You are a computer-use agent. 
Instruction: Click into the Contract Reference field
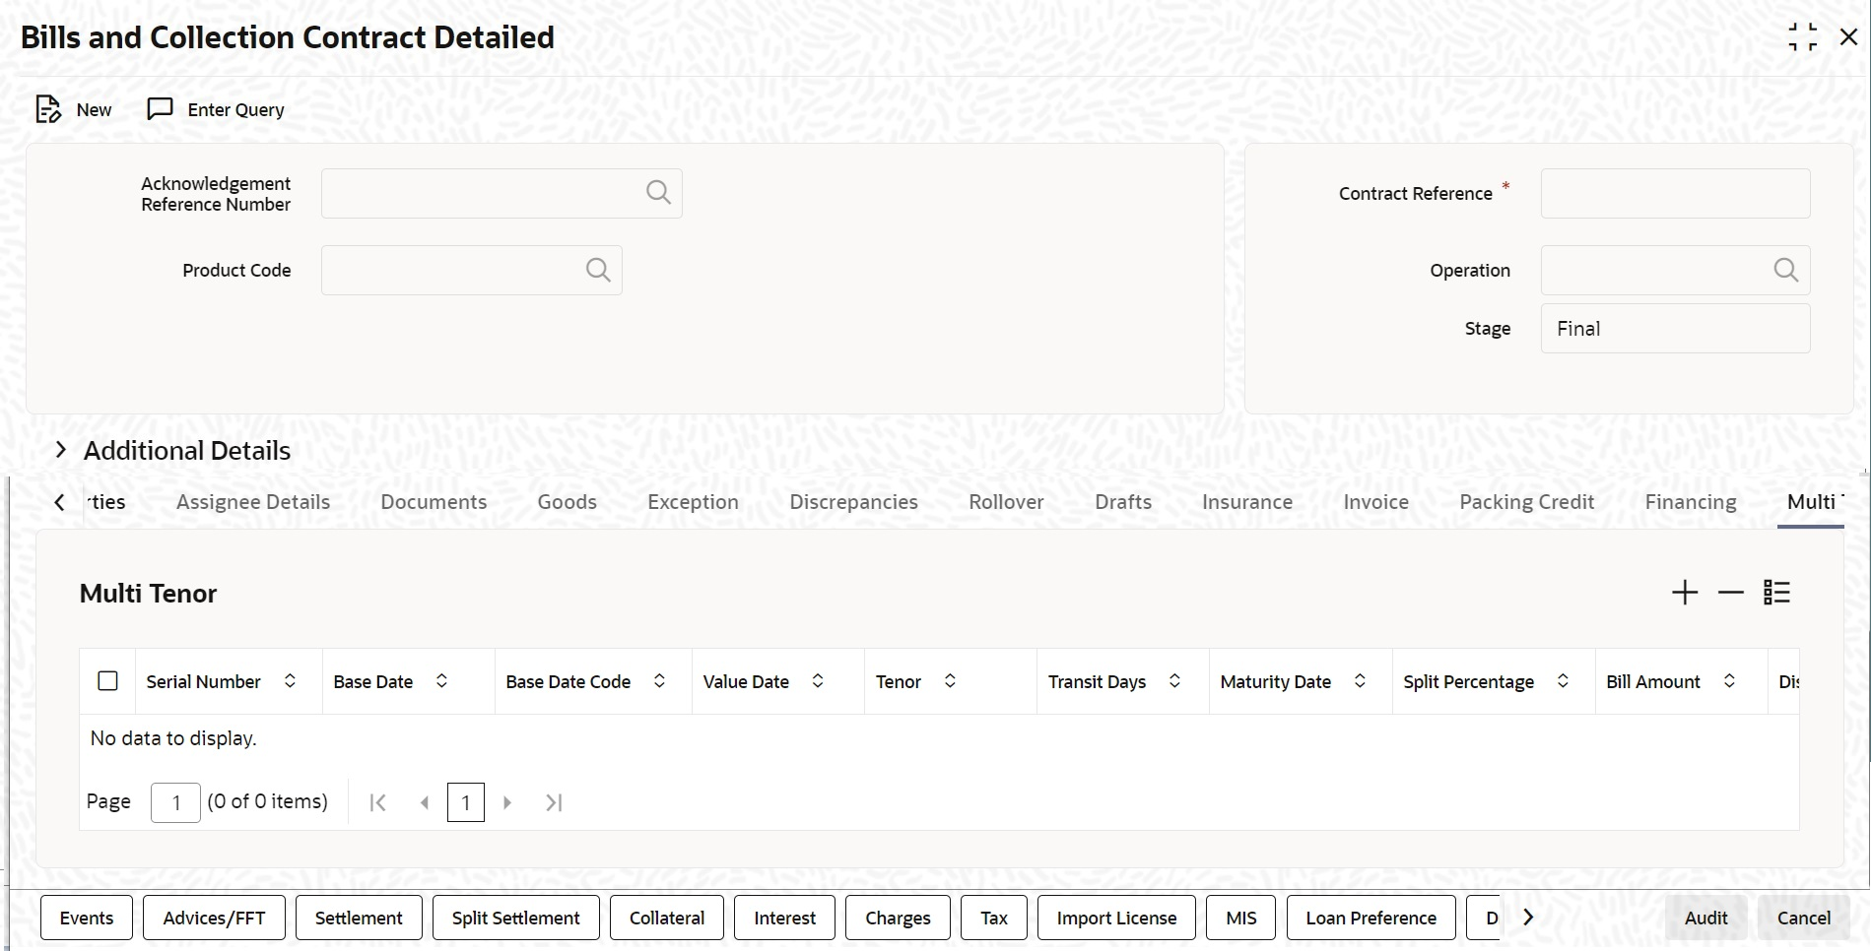pyautogui.click(x=1675, y=193)
